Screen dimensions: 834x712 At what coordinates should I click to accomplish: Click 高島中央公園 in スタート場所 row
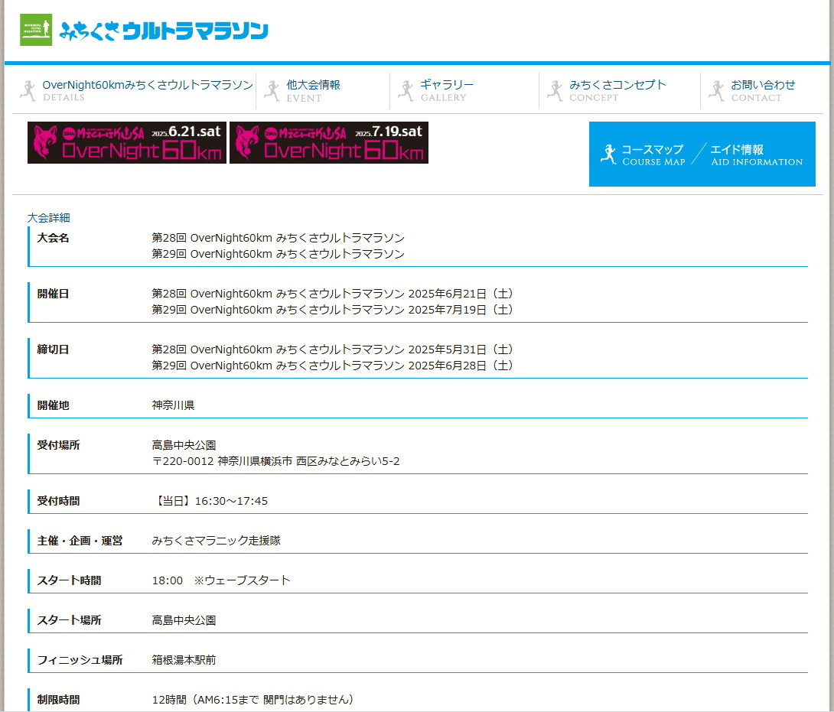[x=184, y=620]
